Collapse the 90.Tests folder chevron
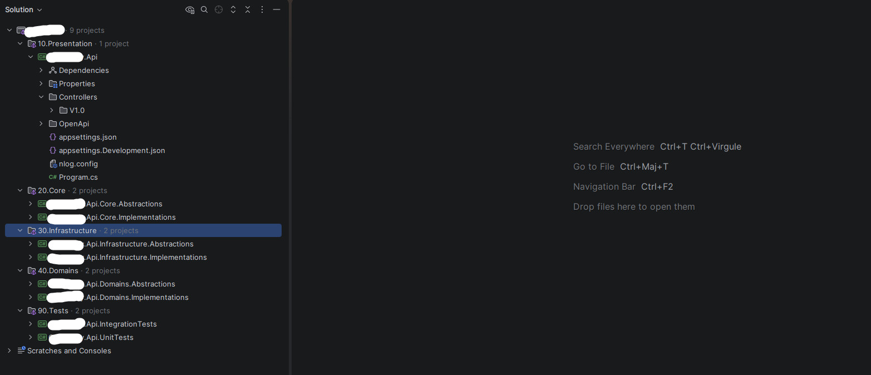871x375 pixels. 20,310
